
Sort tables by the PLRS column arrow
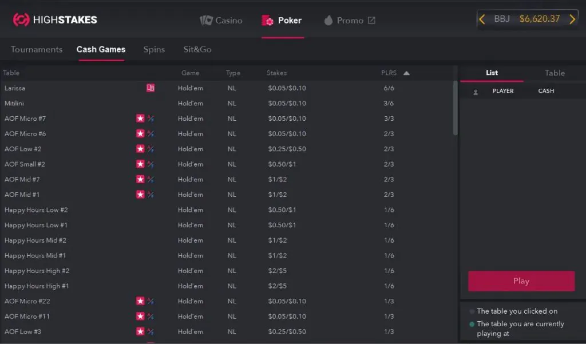(406, 73)
